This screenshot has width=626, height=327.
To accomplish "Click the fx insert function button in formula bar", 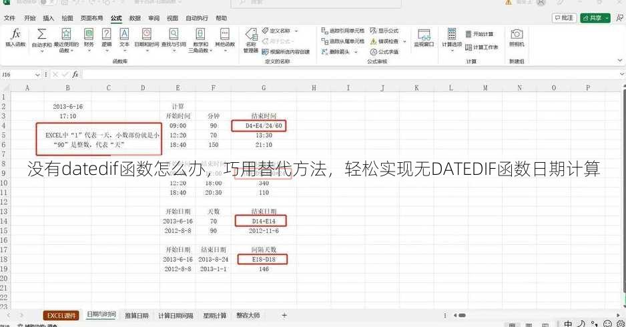I will pos(75,75).
